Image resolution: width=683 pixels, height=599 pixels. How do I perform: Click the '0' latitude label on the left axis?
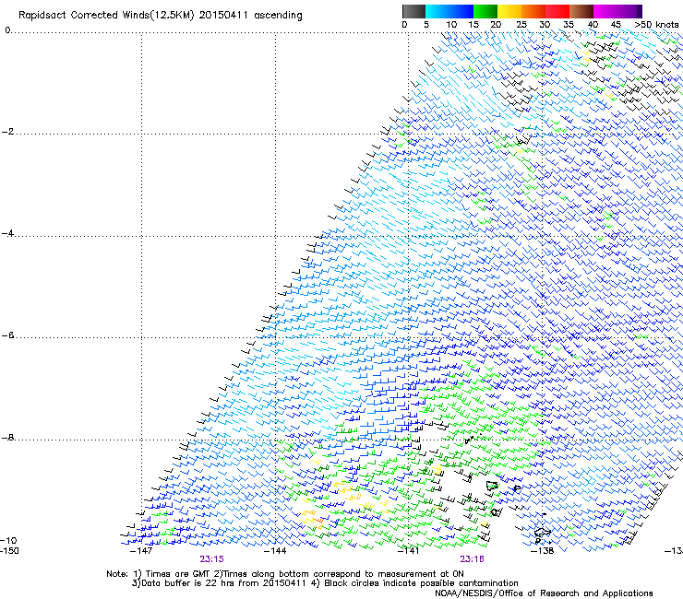[7, 30]
